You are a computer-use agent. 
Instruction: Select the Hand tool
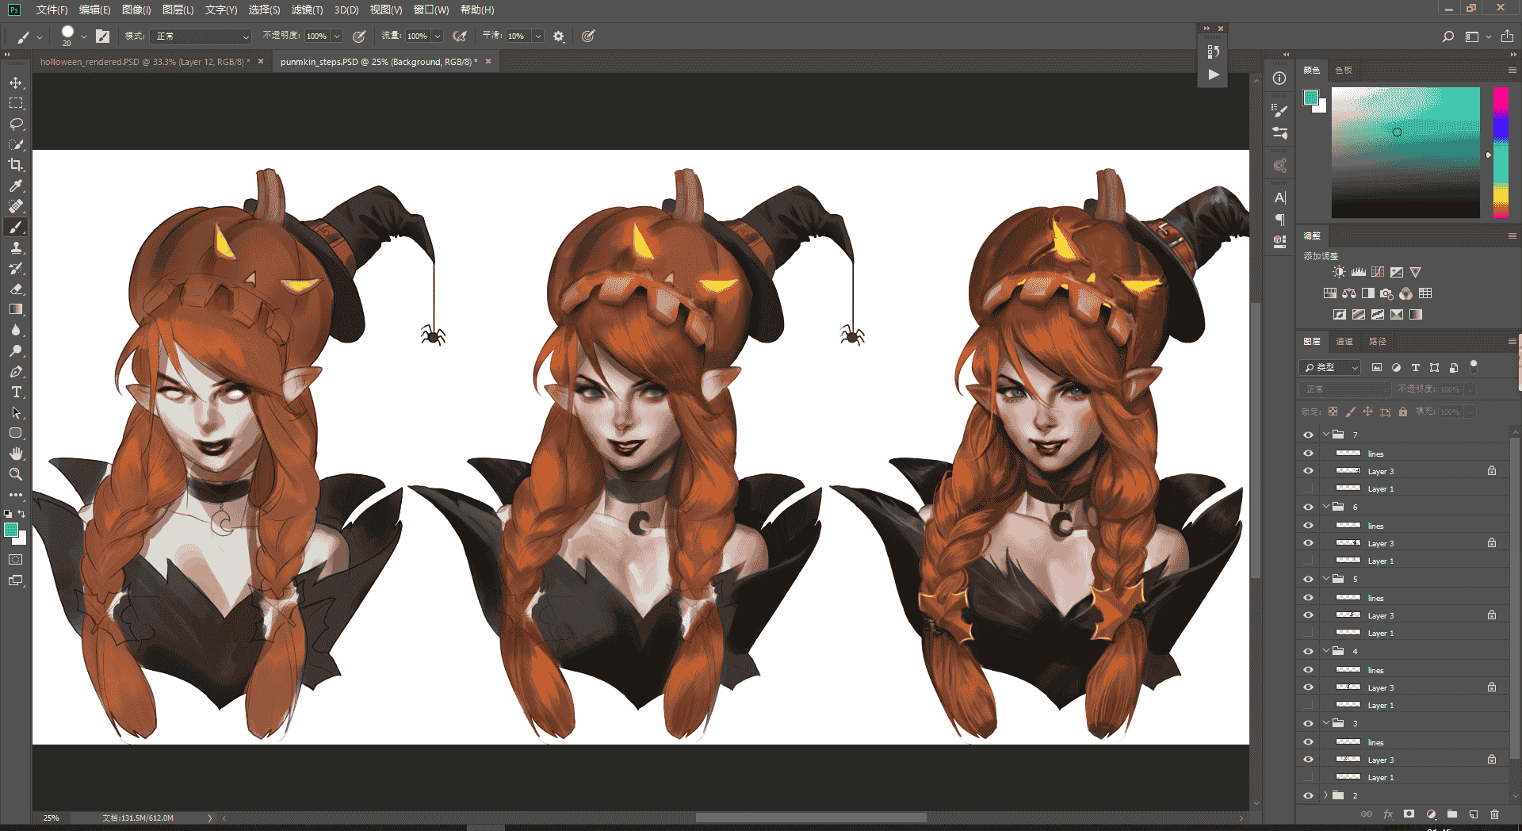[x=16, y=454]
